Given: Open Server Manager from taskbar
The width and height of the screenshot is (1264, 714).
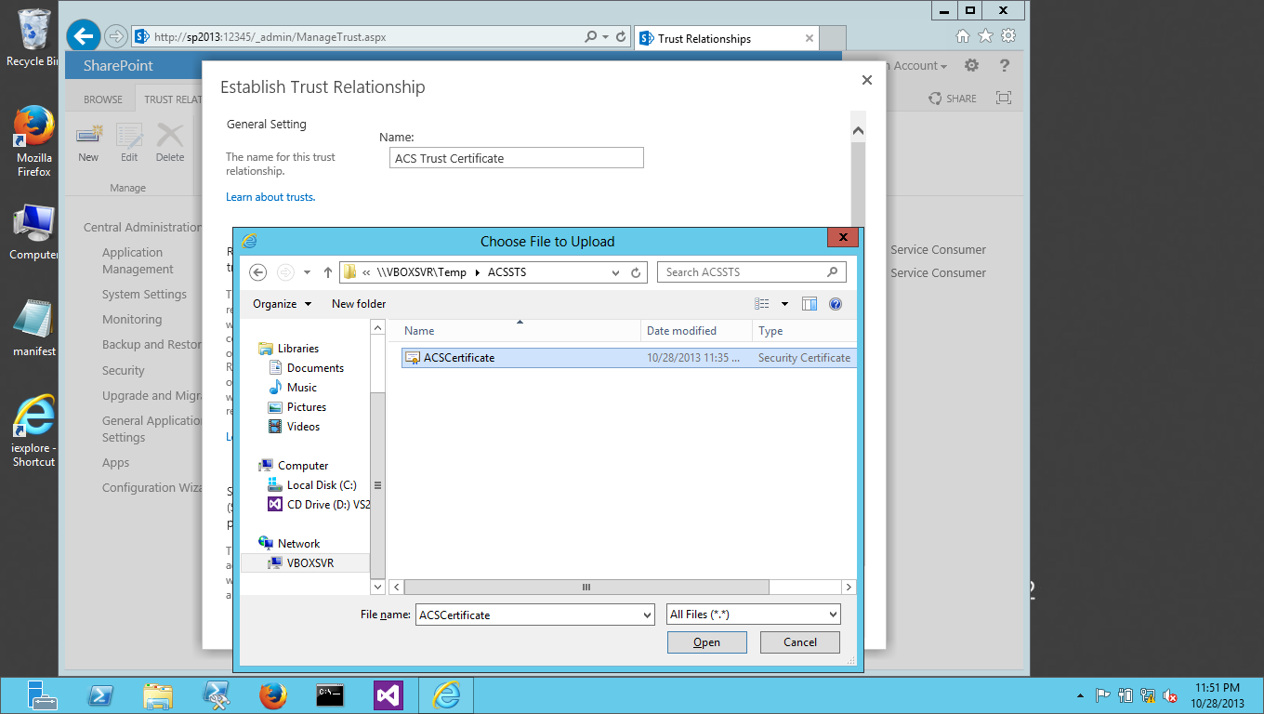Looking at the screenshot, I should click(x=43, y=695).
